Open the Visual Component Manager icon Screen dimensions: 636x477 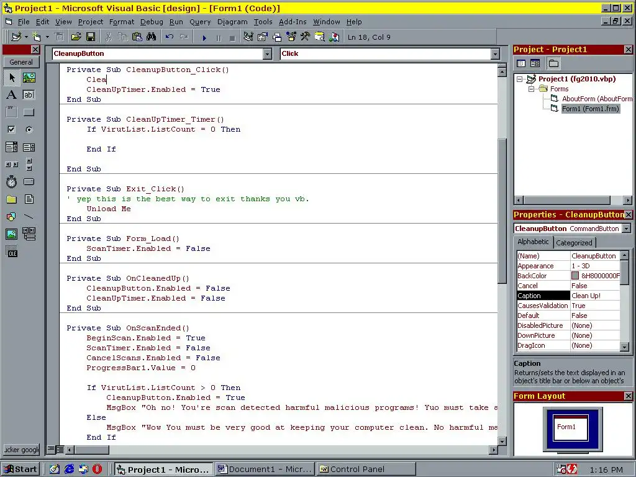point(334,37)
